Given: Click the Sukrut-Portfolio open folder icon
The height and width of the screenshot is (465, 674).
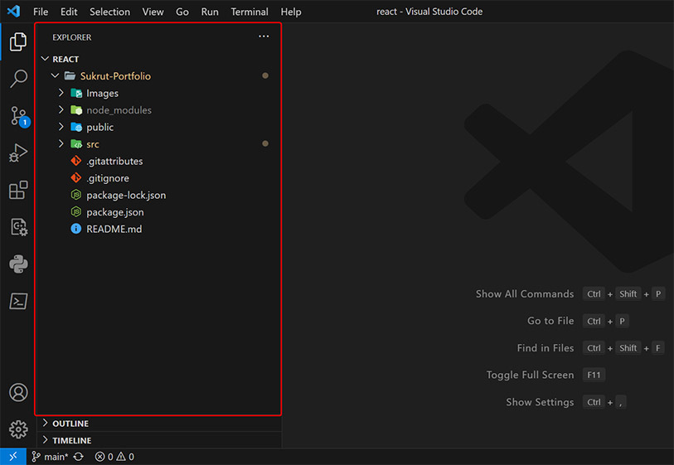Looking at the screenshot, I should [x=70, y=76].
